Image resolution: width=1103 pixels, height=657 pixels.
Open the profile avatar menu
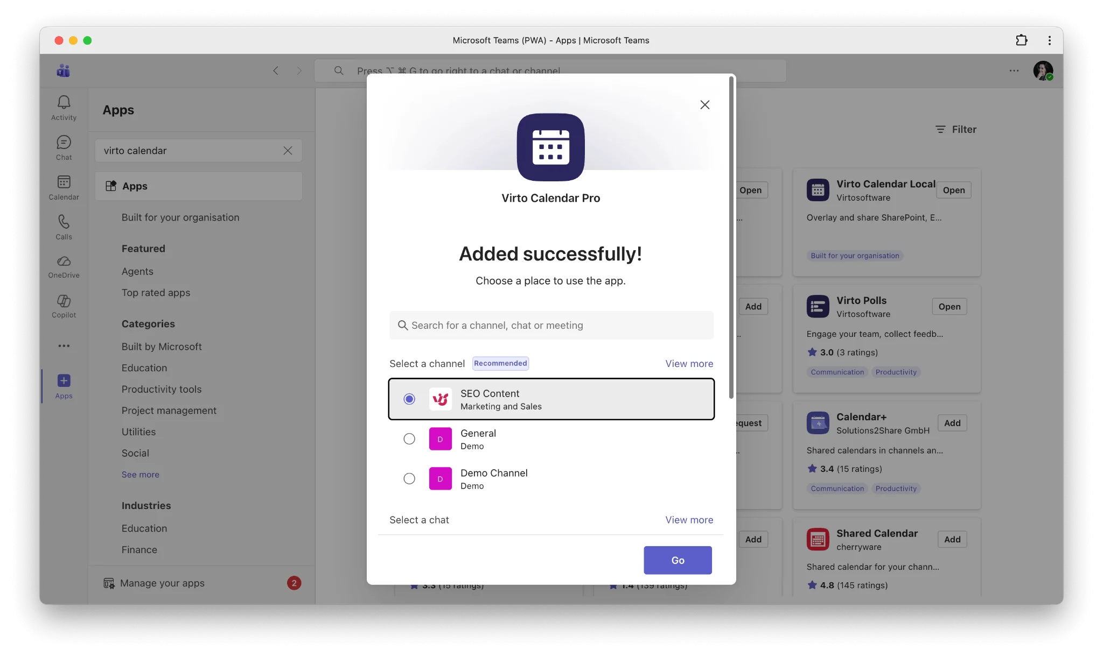tap(1043, 70)
